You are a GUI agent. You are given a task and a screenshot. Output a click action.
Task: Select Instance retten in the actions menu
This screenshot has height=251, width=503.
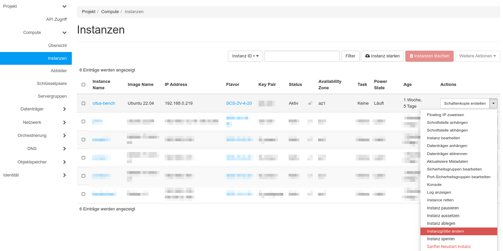(459, 200)
